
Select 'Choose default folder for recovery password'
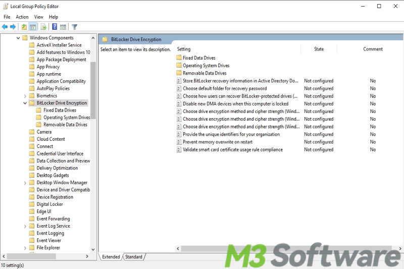coord(224,88)
